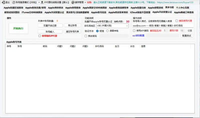Click the 设置 button for code polling
This screenshot has height=118, width=200.
[190, 31]
